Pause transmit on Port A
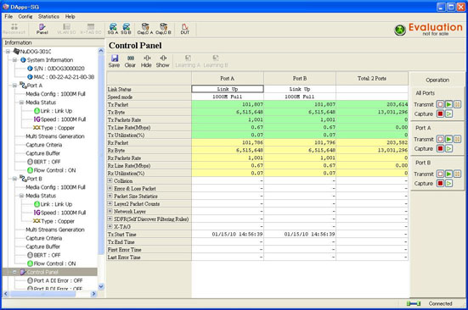 pos(458,139)
